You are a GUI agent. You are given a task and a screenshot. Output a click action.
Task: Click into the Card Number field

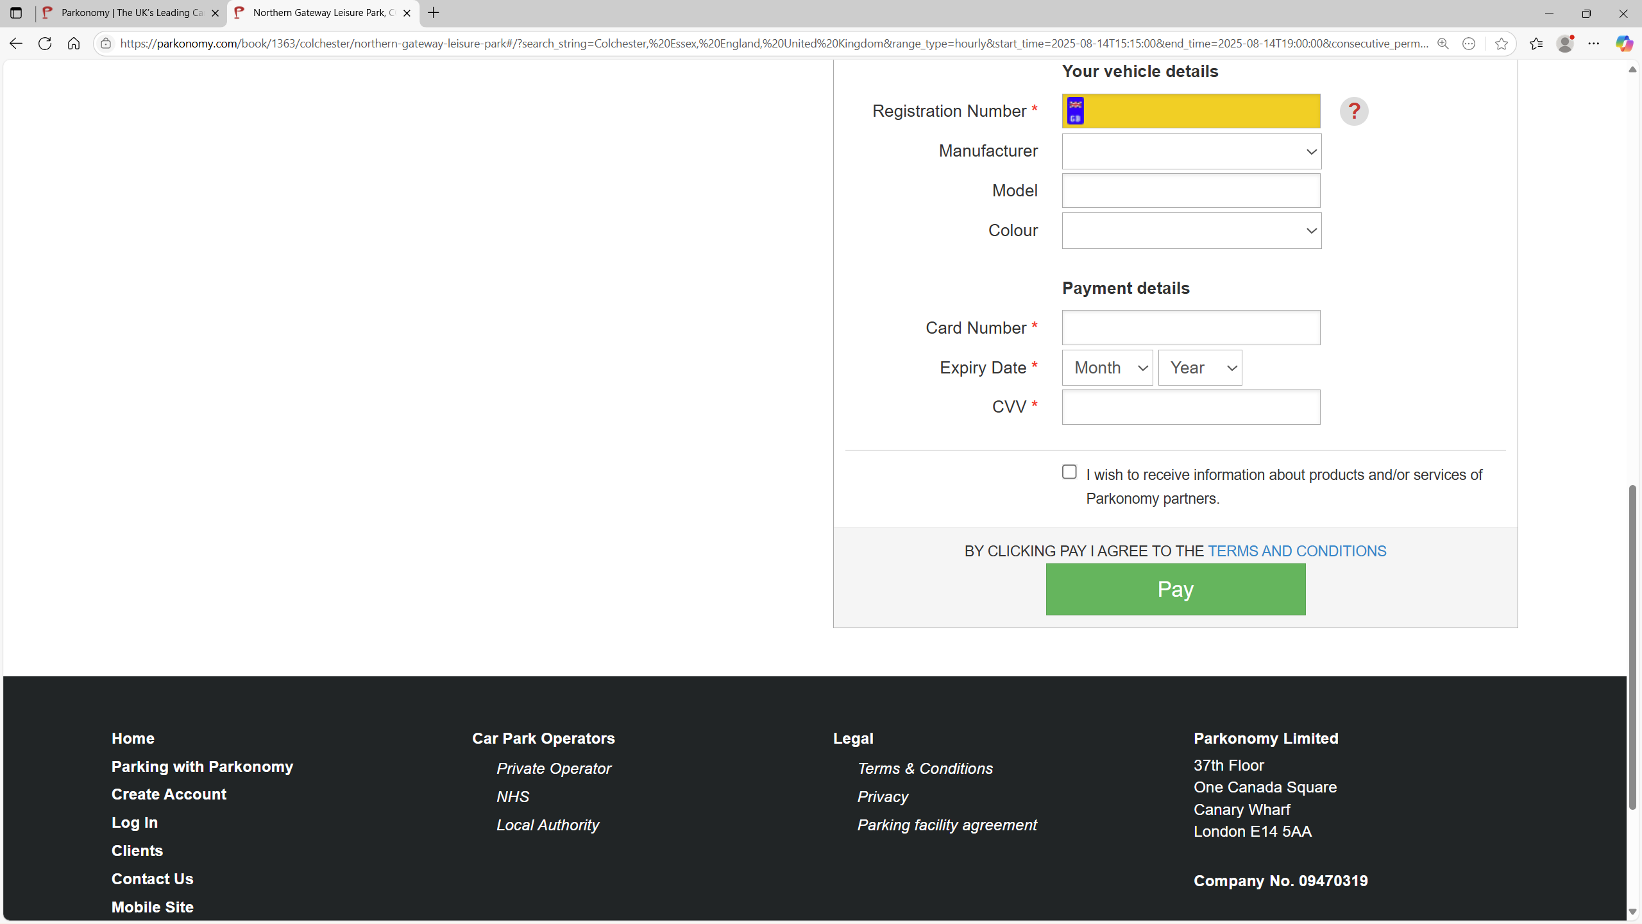[1191, 328]
